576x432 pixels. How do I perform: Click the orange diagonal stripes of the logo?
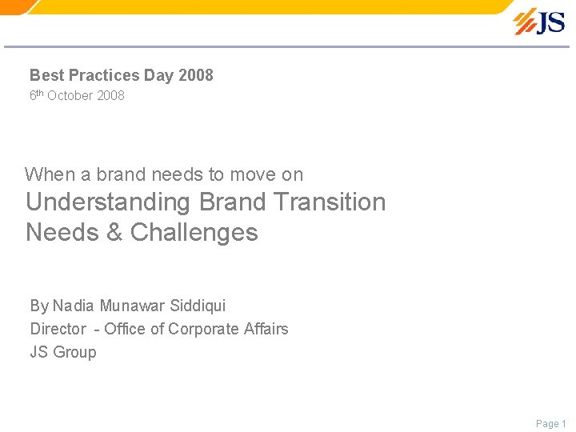coord(526,22)
